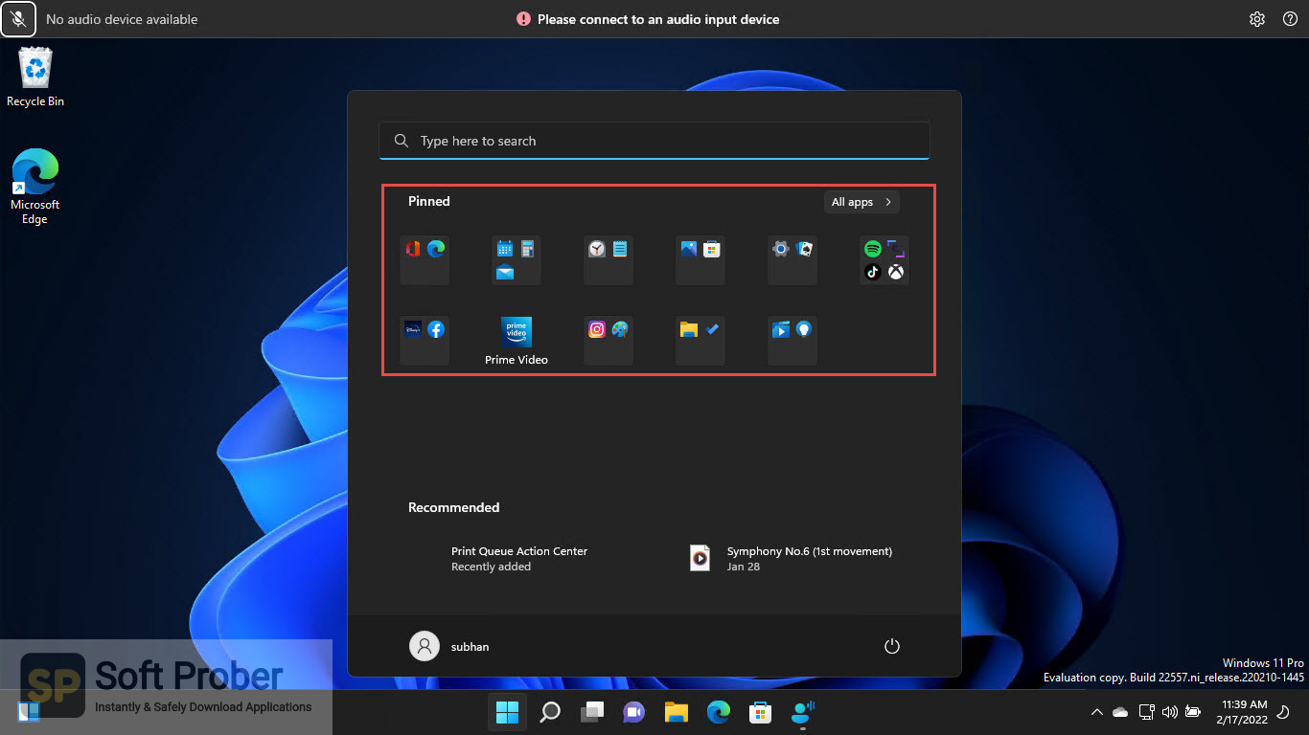Open taskbar Search magnifier

(x=550, y=712)
